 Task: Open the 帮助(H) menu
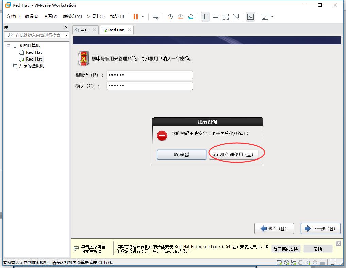(x=117, y=16)
